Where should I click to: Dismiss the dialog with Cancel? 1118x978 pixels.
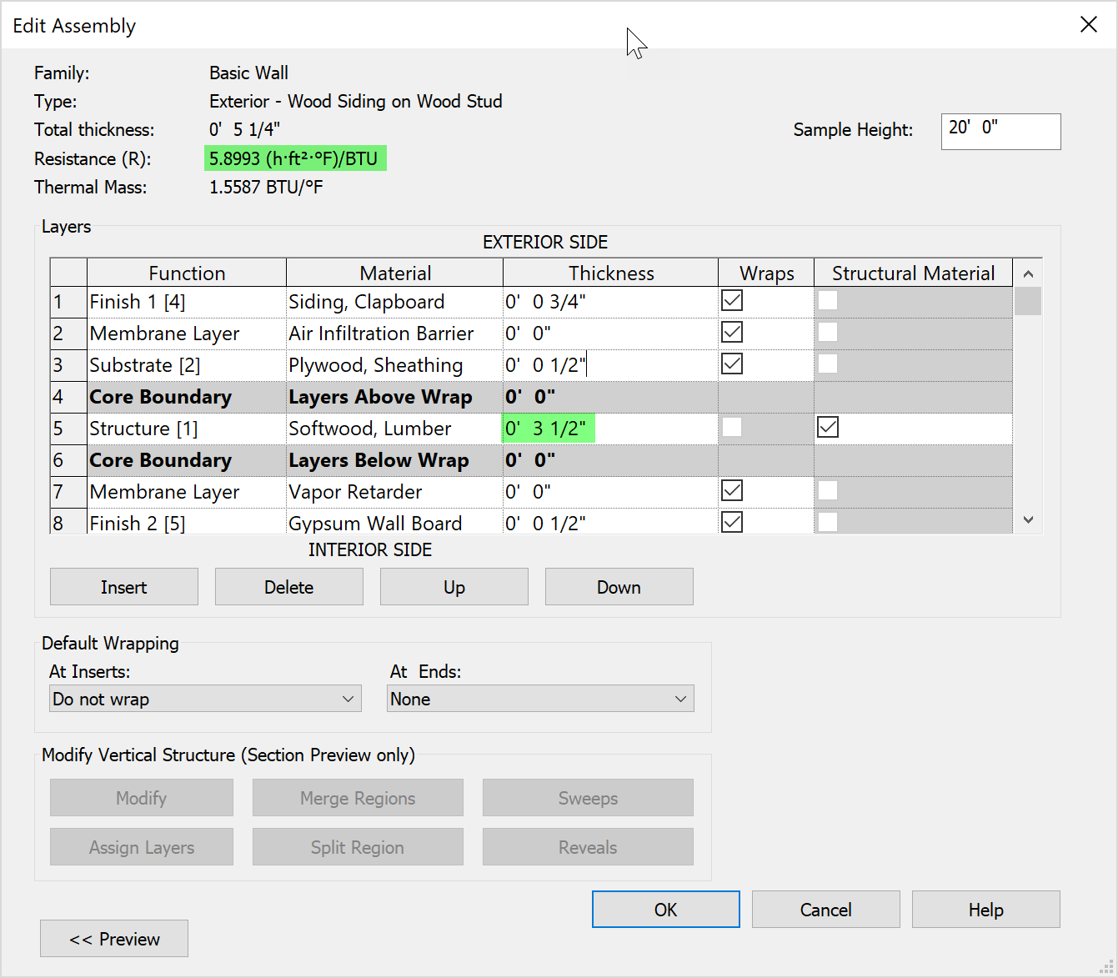pos(825,909)
